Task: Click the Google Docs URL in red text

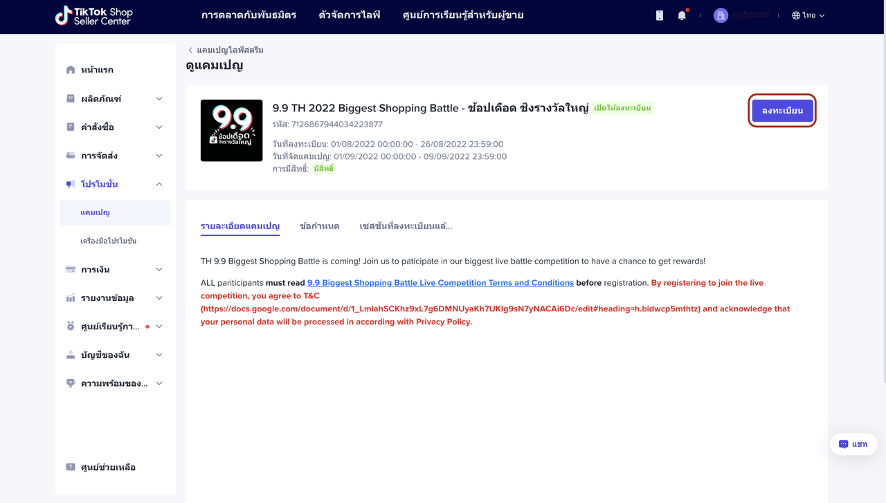Action: (x=451, y=309)
